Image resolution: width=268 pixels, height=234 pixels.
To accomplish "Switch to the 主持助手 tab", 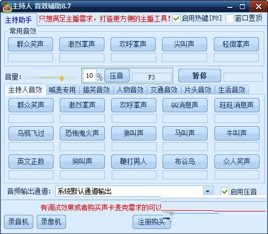I will click(19, 20).
